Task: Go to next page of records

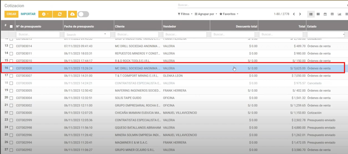Action: [x=300, y=14]
